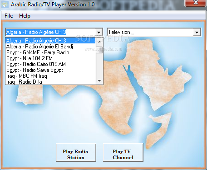
Task: Choose Egypt - Radio Sawa Egypt
Action: point(50,70)
